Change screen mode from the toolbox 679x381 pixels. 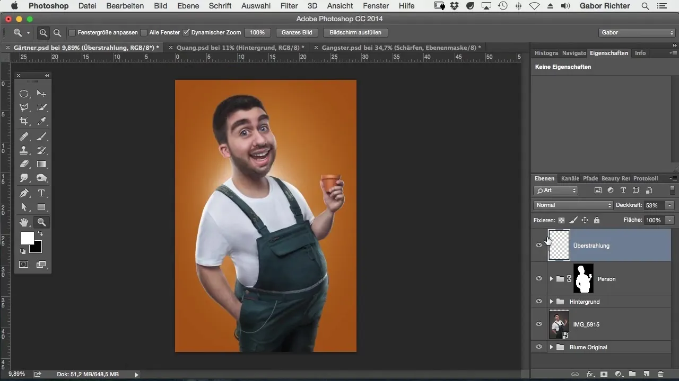[x=41, y=264]
